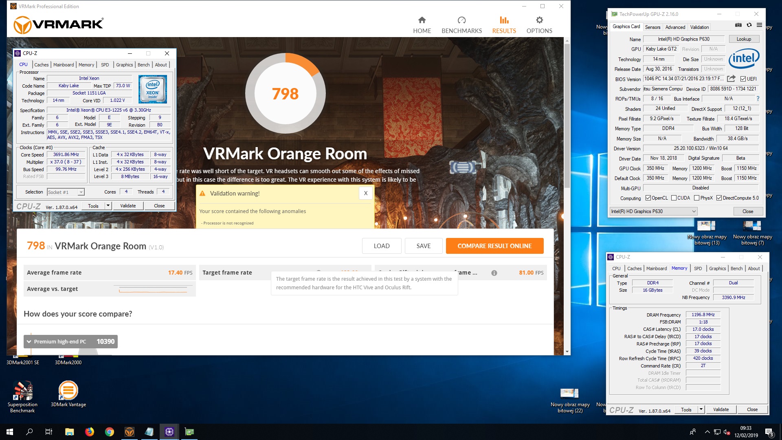Toggle the OpenCL checkbox in GPU-Z
Image resolution: width=782 pixels, height=440 pixels.
pyautogui.click(x=648, y=198)
